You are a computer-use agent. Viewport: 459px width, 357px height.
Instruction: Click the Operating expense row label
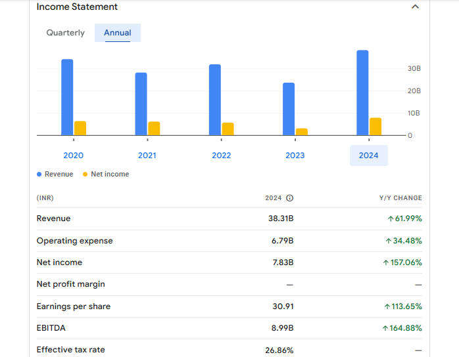tap(75, 241)
